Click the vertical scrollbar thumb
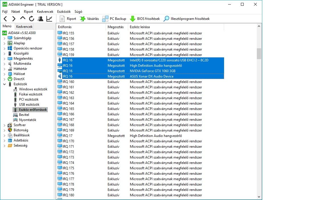 coord(259,54)
